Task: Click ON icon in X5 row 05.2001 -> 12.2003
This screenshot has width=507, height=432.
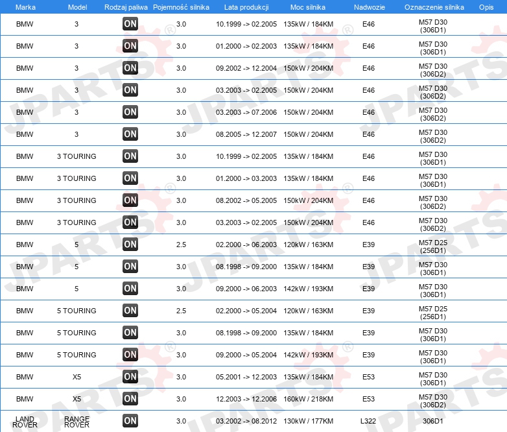Action: (x=130, y=376)
